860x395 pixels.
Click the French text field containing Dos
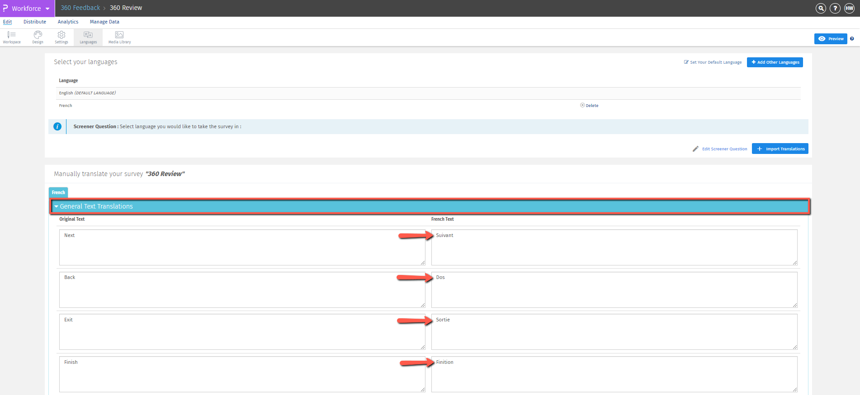pyautogui.click(x=614, y=290)
